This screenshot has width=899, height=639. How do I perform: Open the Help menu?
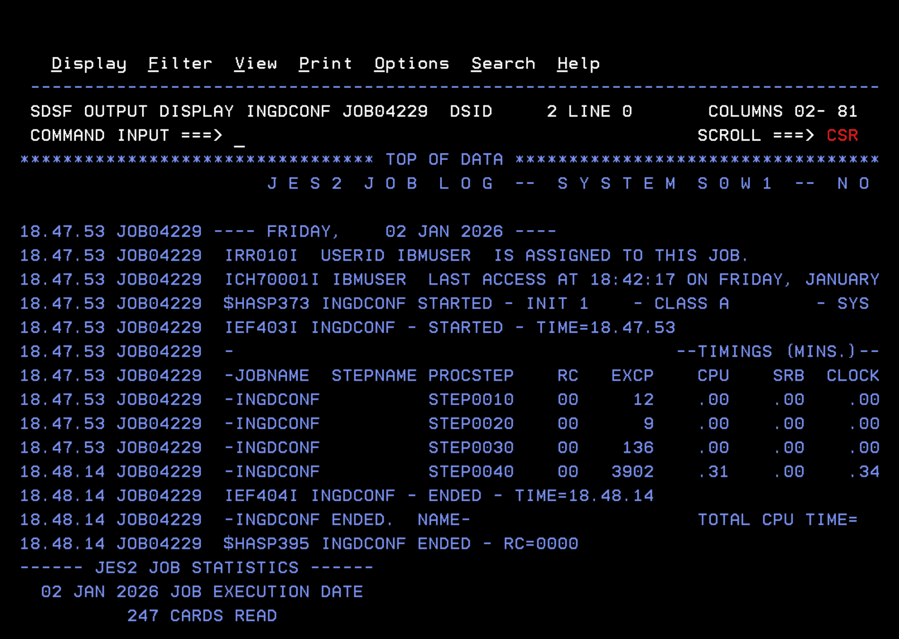point(578,63)
